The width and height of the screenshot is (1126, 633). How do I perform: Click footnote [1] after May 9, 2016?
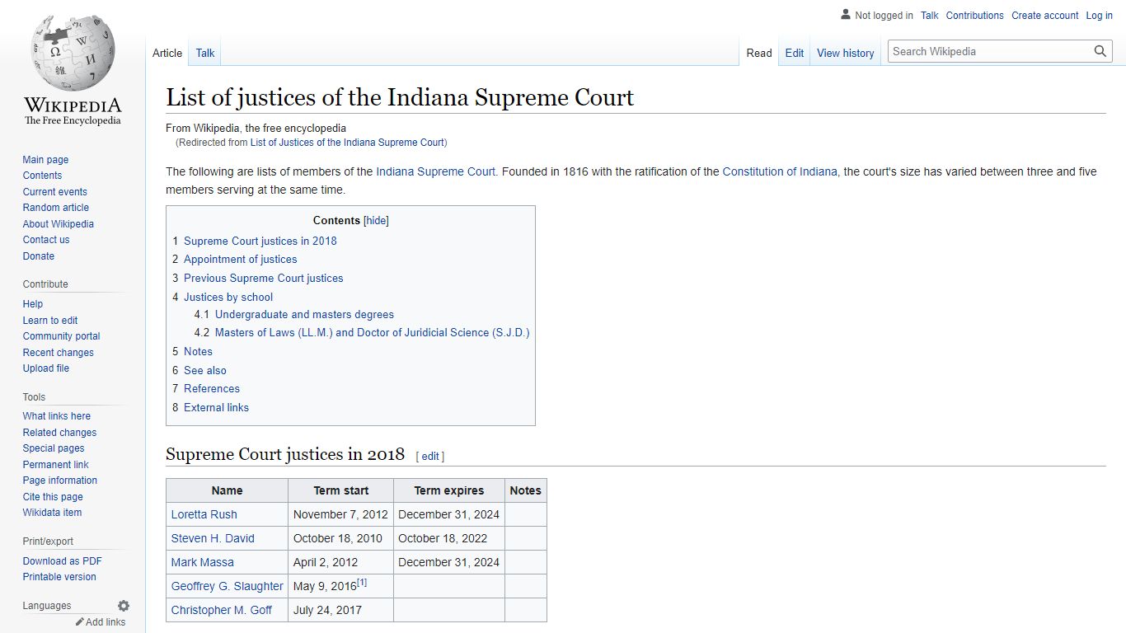pos(362,583)
